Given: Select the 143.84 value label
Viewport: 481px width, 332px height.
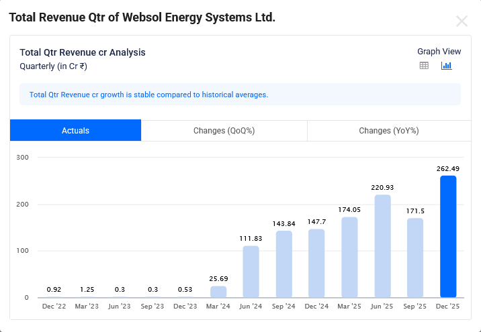Looking at the screenshot, I should click(x=283, y=224).
